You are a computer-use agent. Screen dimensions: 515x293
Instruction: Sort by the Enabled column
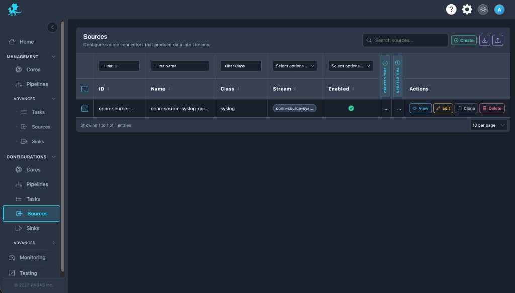tap(341, 89)
